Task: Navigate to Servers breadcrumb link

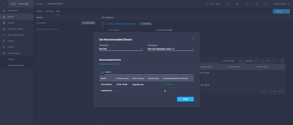Action: coord(40,4)
